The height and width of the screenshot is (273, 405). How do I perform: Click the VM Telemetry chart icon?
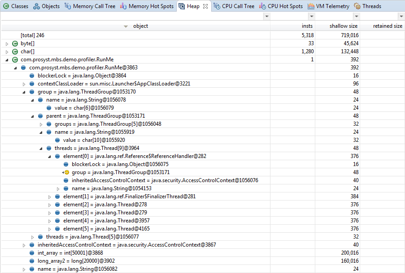[x=311, y=6]
